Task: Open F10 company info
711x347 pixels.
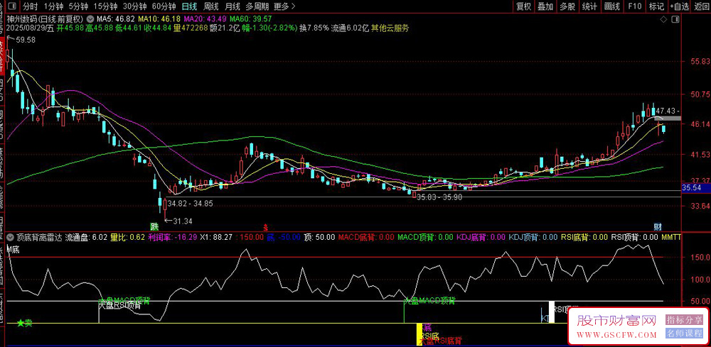Action: (635, 6)
